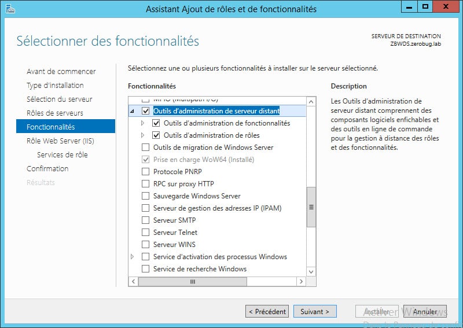Click the Précédent button
This screenshot has height=328, width=463.
tap(267, 311)
